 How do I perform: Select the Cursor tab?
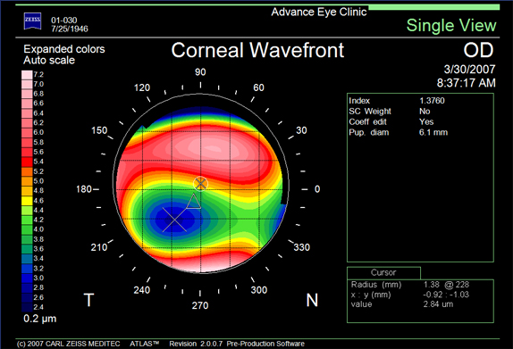pyautogui.click(x=383, y=272)
